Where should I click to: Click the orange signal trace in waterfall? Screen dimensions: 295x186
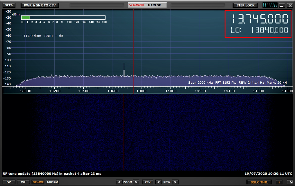[x=124, y=132]
